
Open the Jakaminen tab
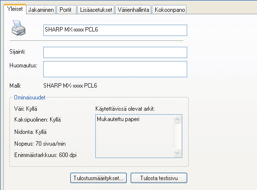click(41, 10)
